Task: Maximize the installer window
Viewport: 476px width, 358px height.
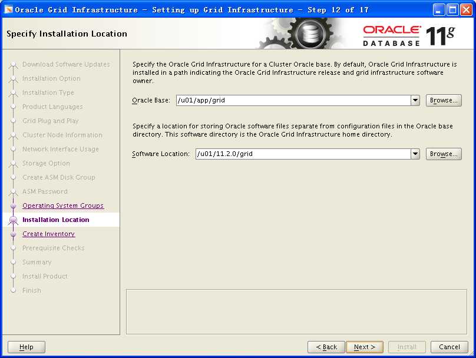Action: pos(452,10)
